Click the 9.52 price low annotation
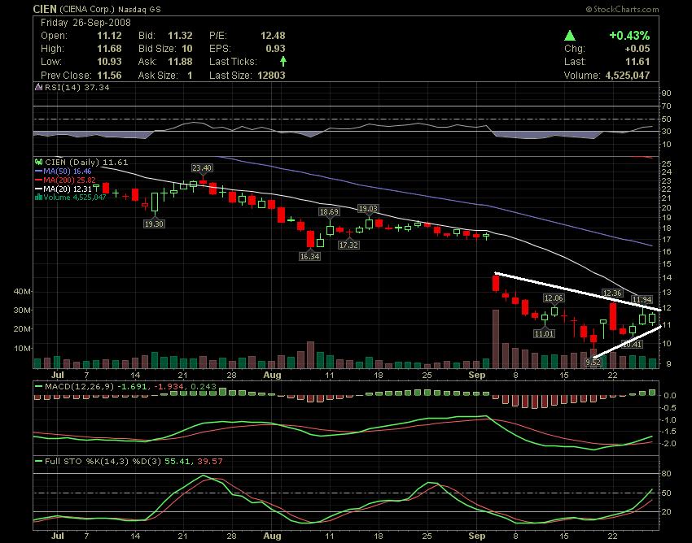692x543 pixels. [593, 362]
